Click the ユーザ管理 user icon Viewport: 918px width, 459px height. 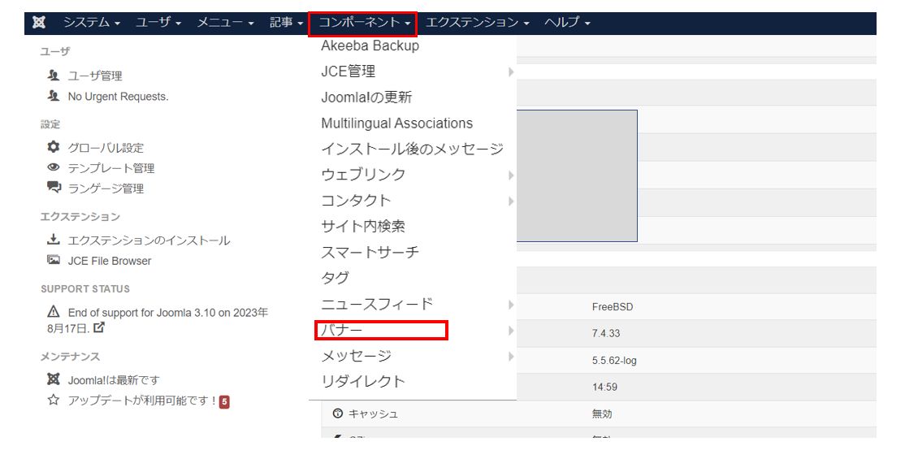click(x=54, y=76)
